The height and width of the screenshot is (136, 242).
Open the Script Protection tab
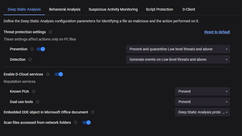click(x=159, y=9)
